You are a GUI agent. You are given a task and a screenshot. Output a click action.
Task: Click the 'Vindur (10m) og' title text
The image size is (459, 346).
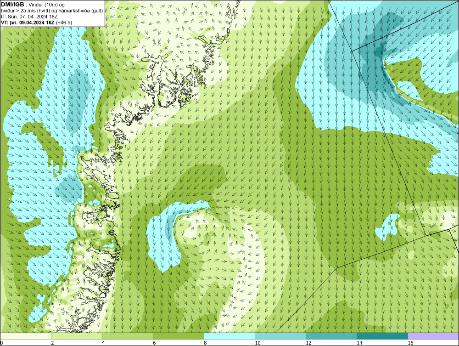[x=47, y=5]
